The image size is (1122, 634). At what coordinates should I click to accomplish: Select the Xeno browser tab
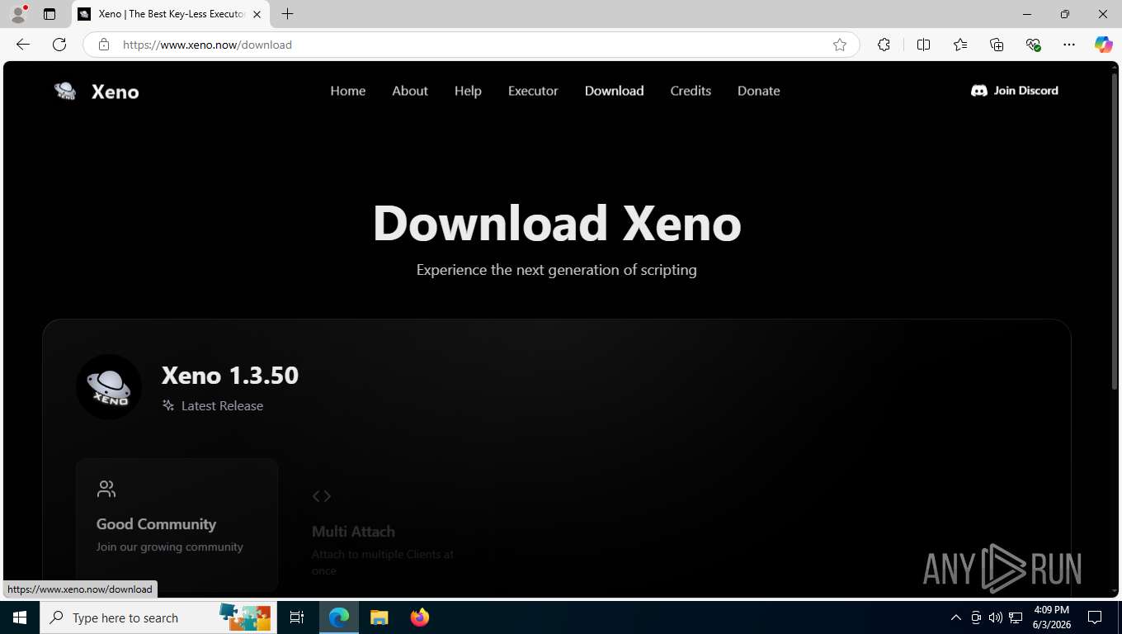171,14
